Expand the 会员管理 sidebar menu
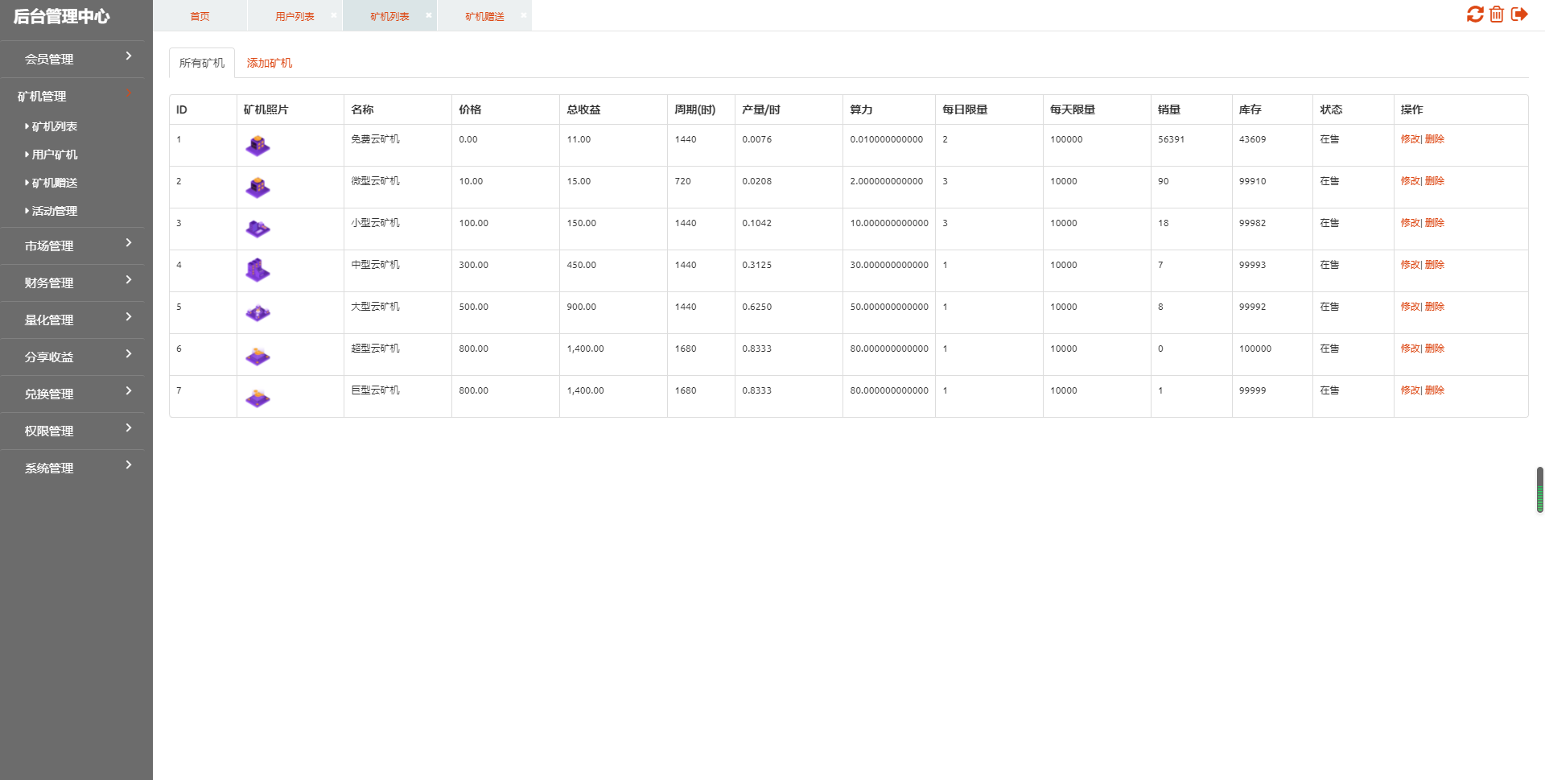Screen dimensions: 1545x780 [x=72, y=59]
